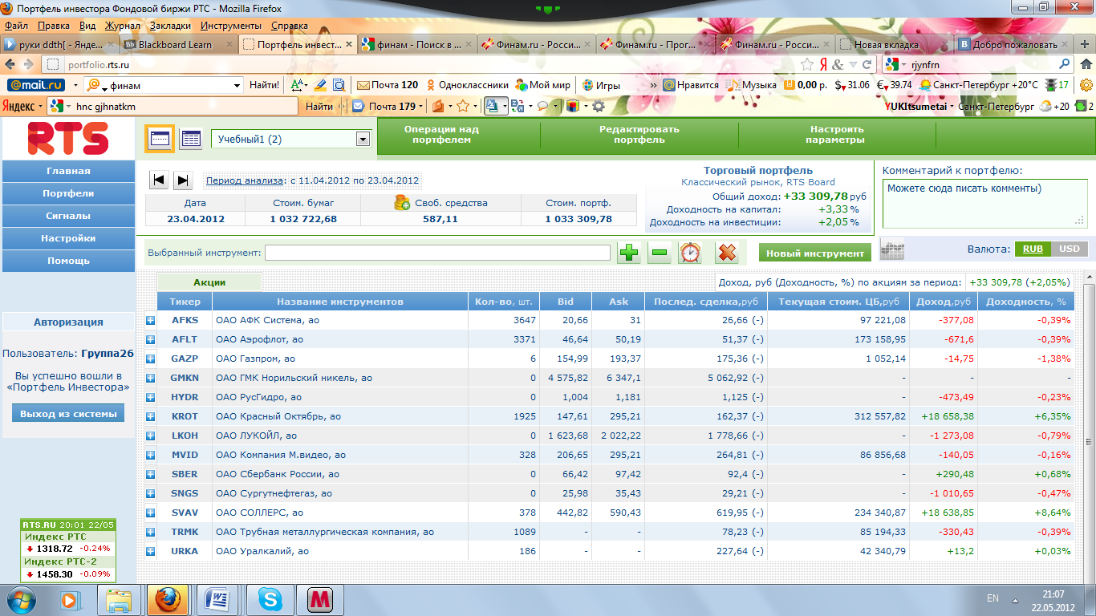Open the Журнал menu
Image resolution: width=1096 pixels, height=616 pixels.
tap(122, 26)
